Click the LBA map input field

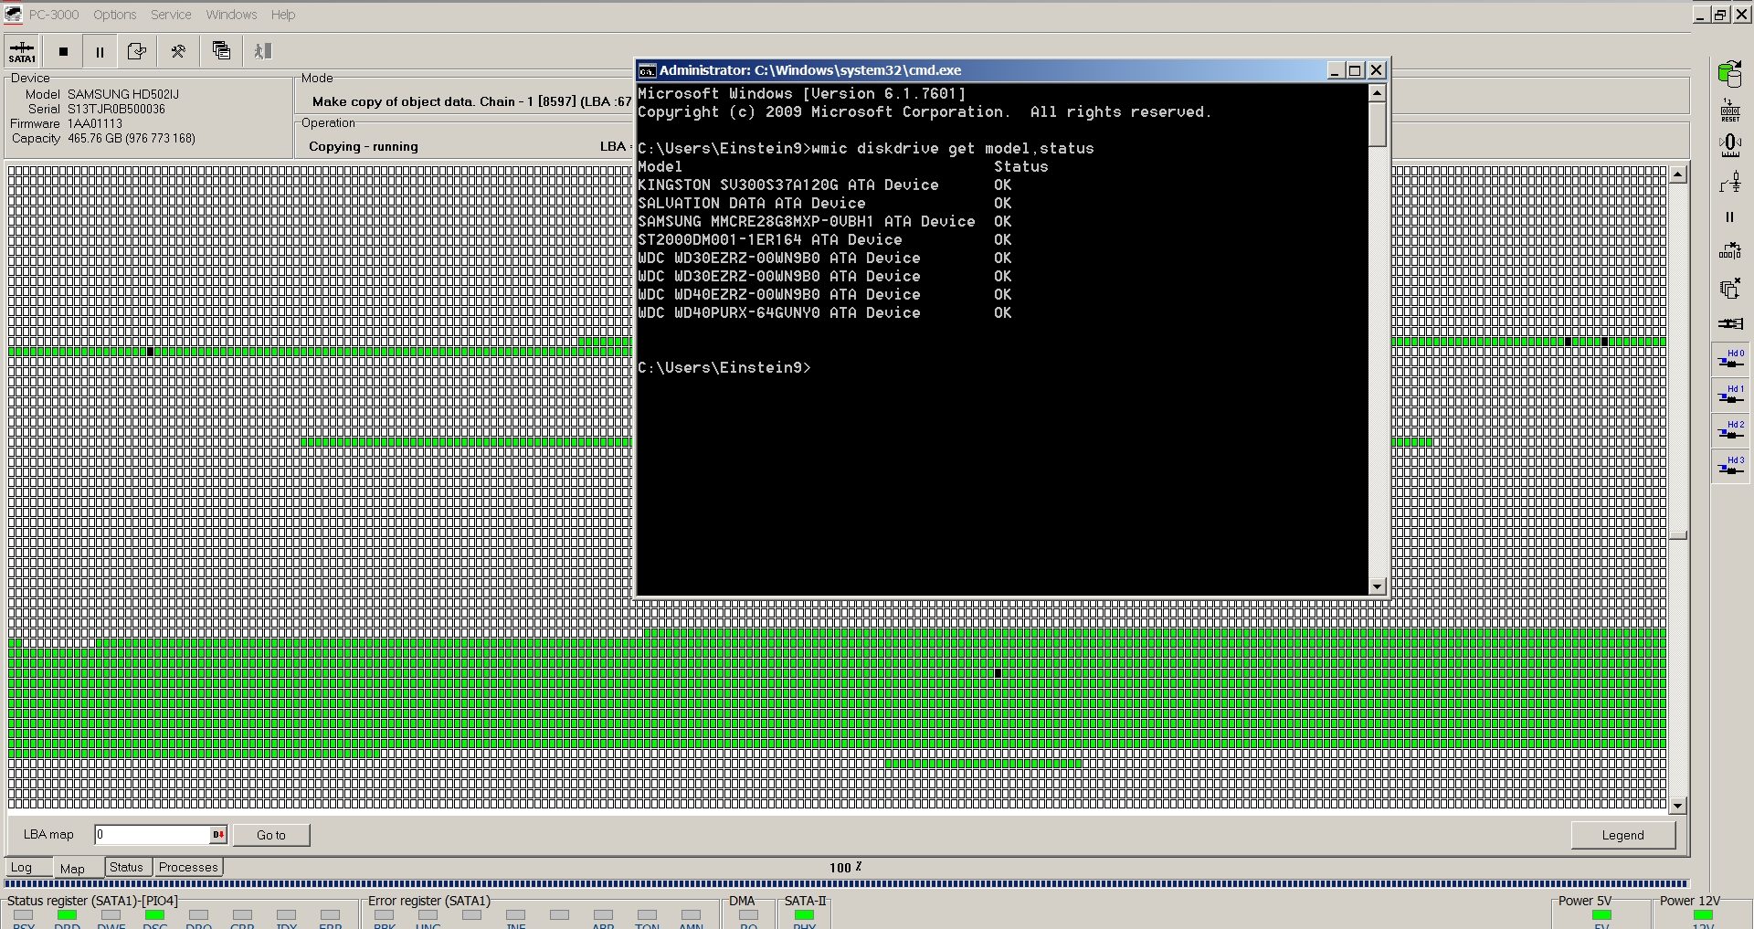click(x=153, y=834)
